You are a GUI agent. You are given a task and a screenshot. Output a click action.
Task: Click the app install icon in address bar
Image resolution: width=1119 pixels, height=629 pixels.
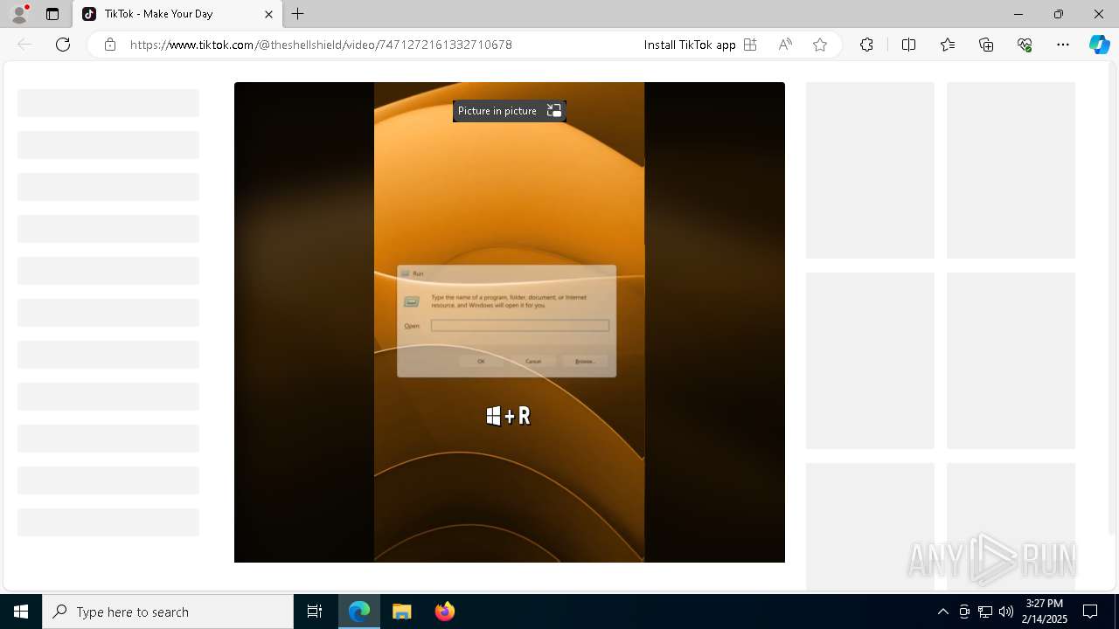coord(750,45)
